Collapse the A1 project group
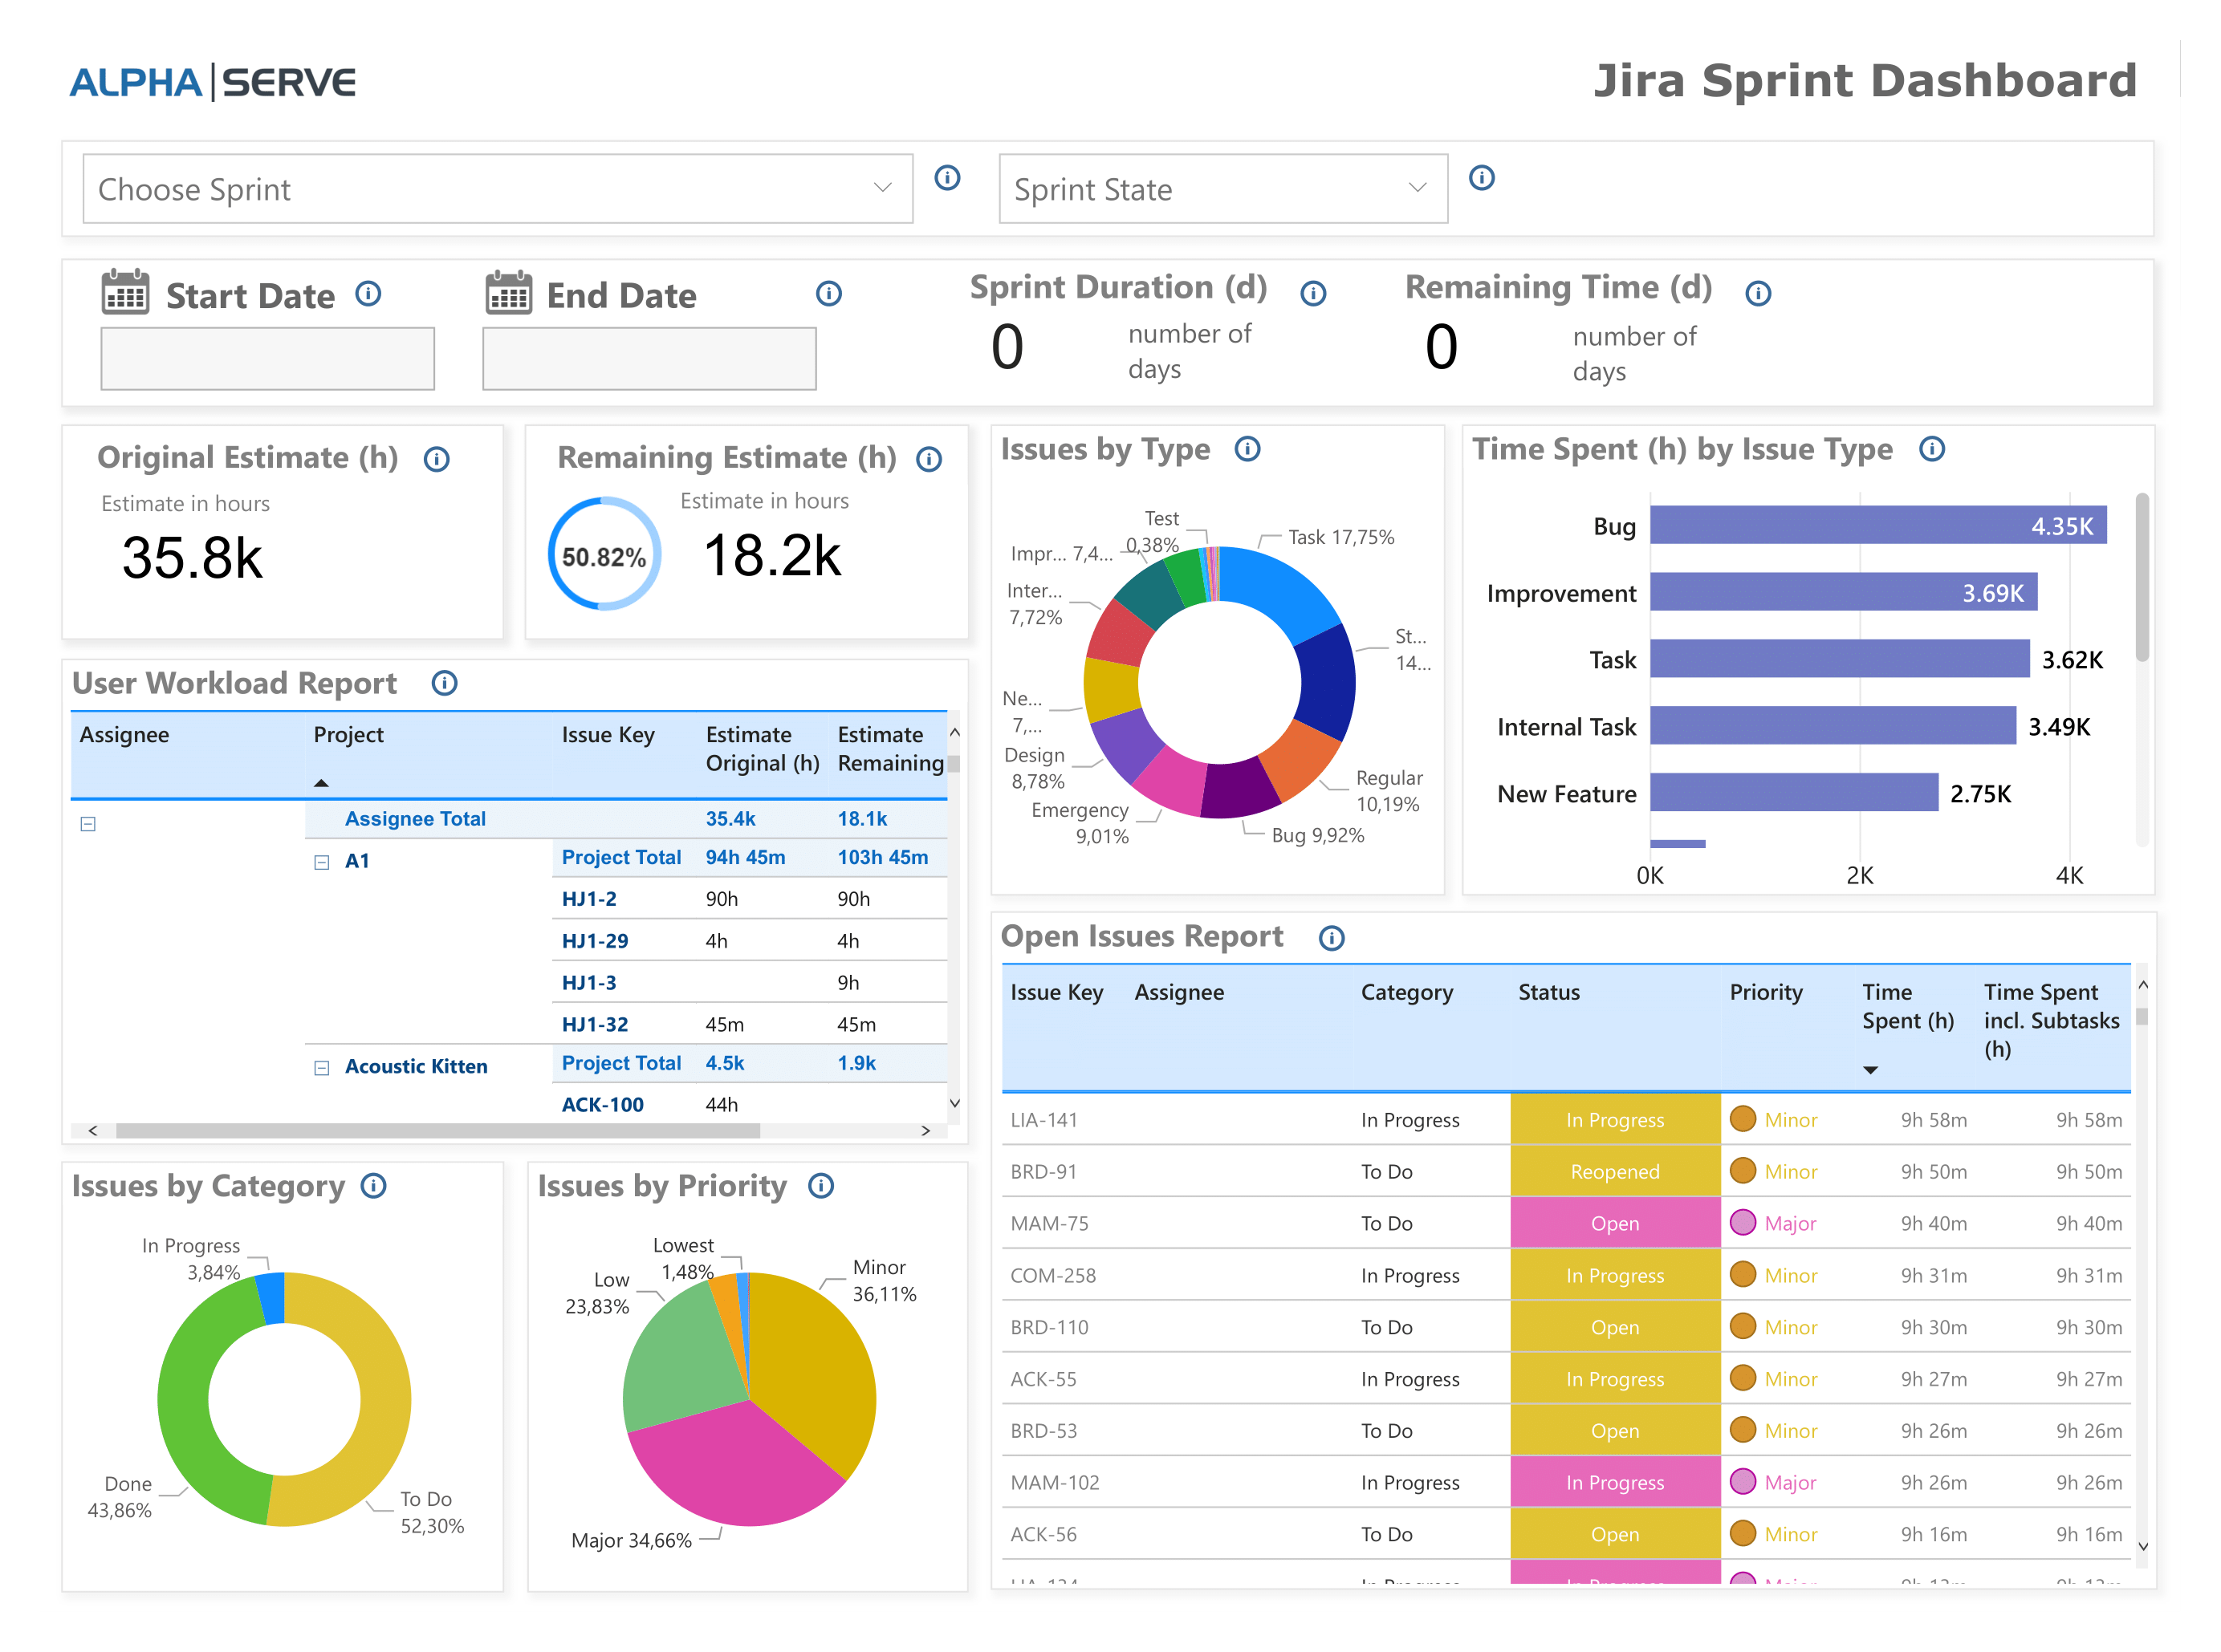2221x1652 pixels. (321, 860)
